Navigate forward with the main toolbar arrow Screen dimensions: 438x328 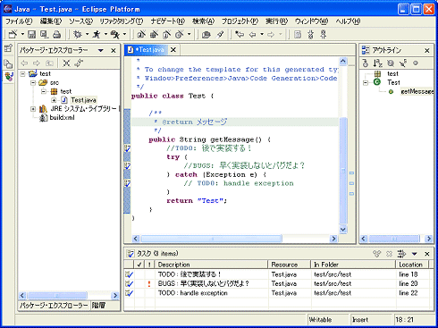coord(271,35)
